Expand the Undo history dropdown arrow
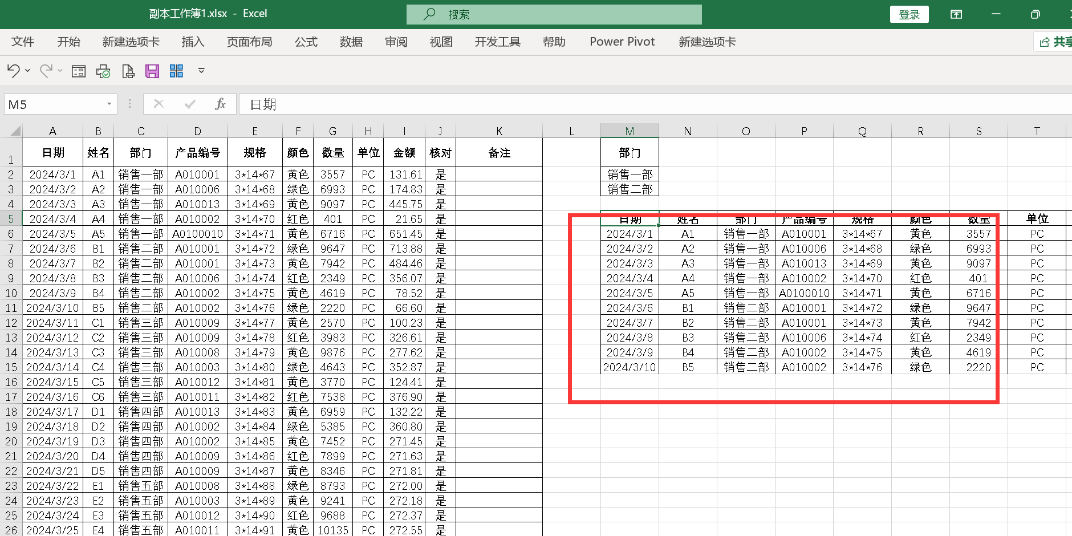Viewport: 1072px width, 536px height. coord(27,71)
